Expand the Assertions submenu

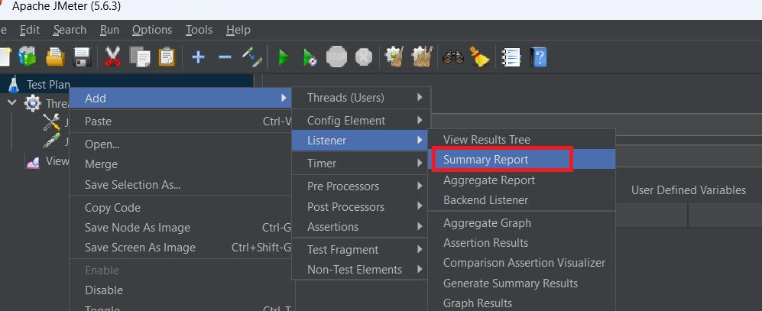click(361, 226)
